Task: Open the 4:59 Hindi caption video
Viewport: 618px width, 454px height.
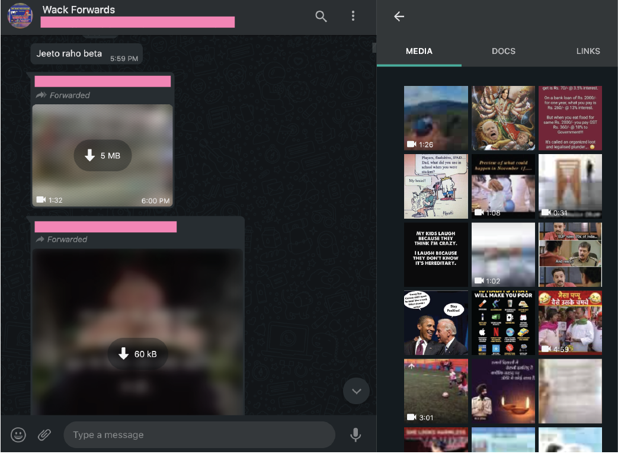Action: [571, 323]
